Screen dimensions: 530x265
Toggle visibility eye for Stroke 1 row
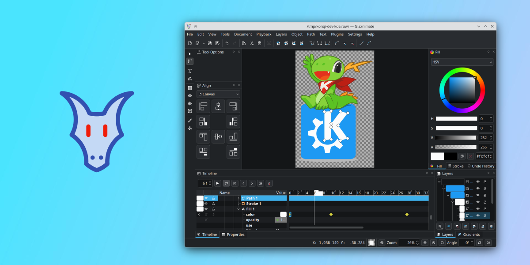pyautogui.click(x=206, y=204)
